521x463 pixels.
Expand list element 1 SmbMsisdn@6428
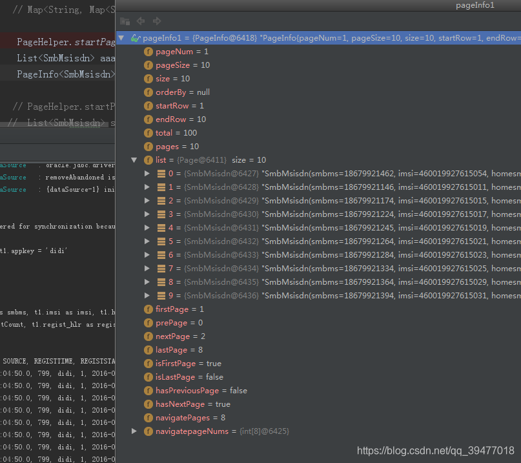pos(147,187)
